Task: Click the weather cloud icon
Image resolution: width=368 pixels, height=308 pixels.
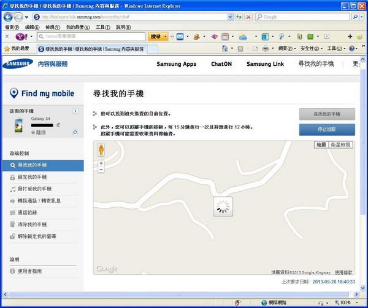Action: pyautogui.click(x=243, y=37)
